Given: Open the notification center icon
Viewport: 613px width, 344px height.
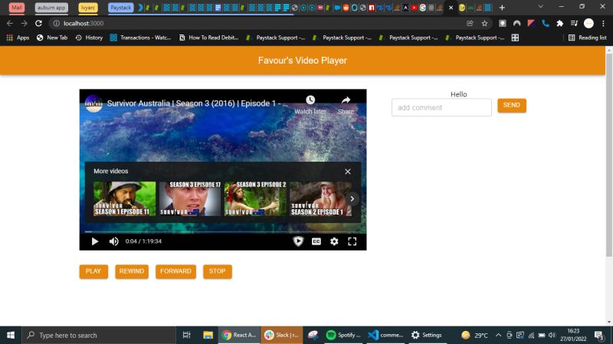Looking at the screenshot, I should 599,336.
